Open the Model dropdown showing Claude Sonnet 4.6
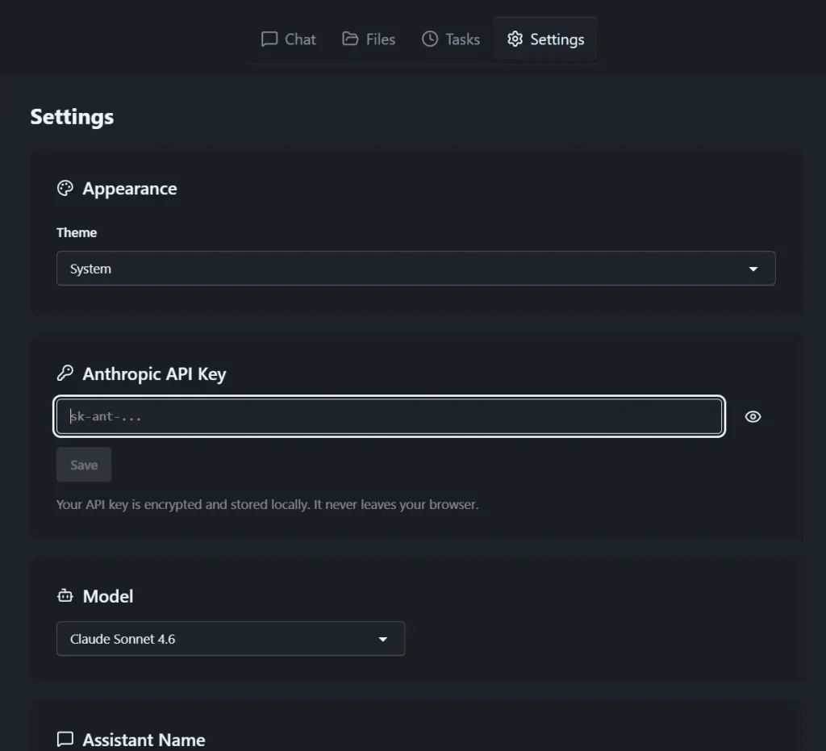The height and width of the screenshot is (751, 826). click(230, 638)
